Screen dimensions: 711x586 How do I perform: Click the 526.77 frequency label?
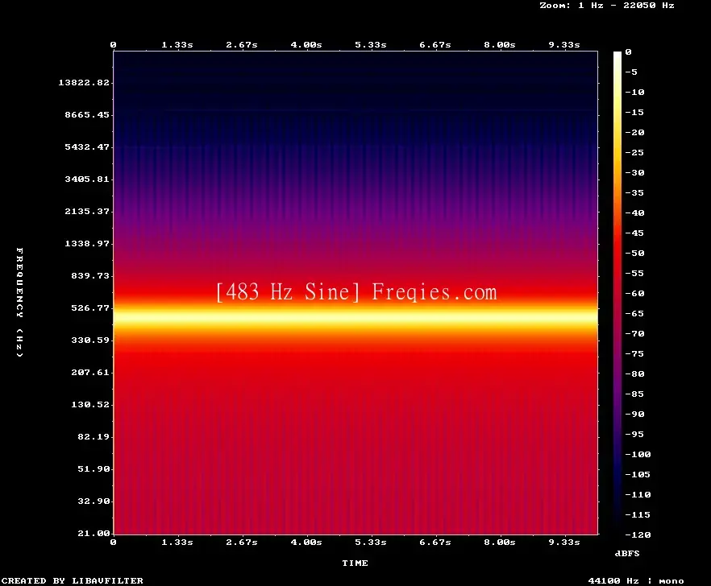tap(90, 307)
